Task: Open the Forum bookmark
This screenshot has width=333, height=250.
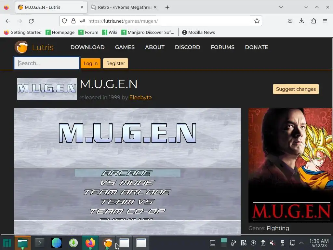Action: point(88,32)
